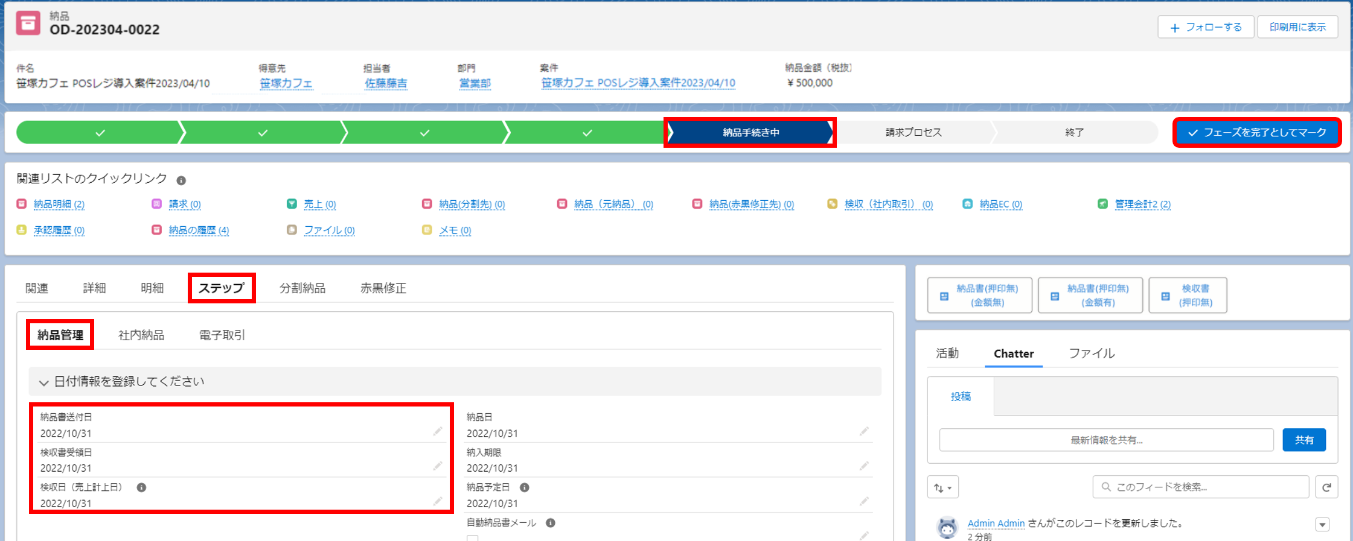Switch to the 分割納品 tab
This screenshot has width=1353, height=541.
click(x=302, y=288)
